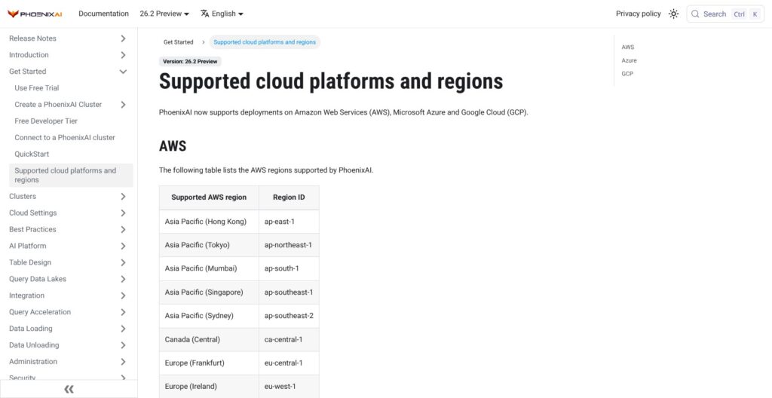The height and width of the screenshot is (398, 772).
Task: Select Supported cloud platforms and regions sidebar item
Action: [x=71, y=176]
